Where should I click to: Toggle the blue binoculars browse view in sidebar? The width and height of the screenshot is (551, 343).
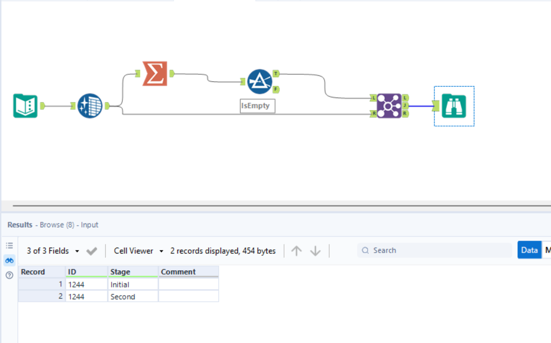pos(9,260)
